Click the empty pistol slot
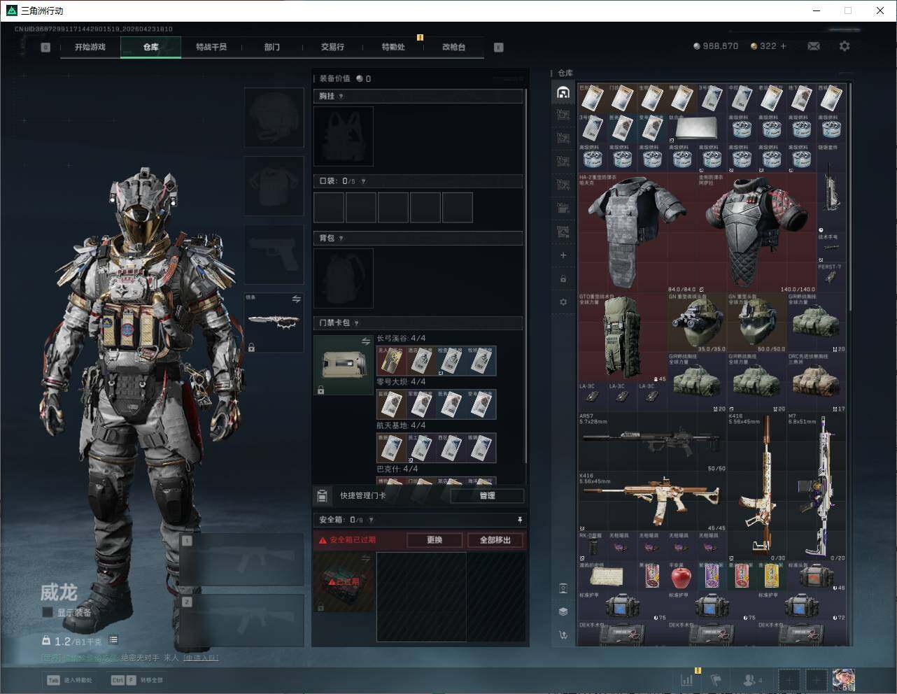The image size is (897, 694). point(274,255)
